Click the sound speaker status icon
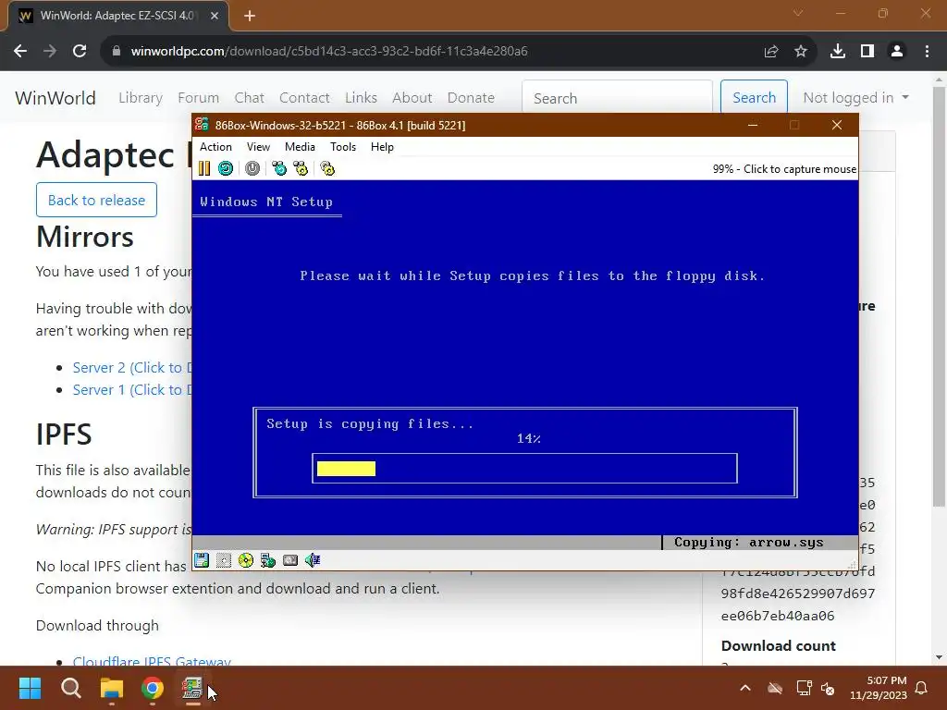This screenshot has height=710, width=947. coord(313,560)
